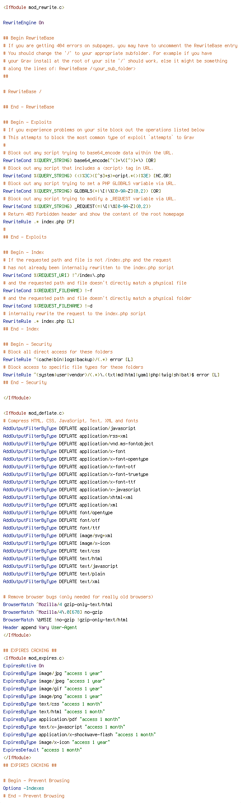The width and height of the screenshot is (241, 803).
Task: Click the "## Begin - Security" comment
Action: (x=27, y=344)
